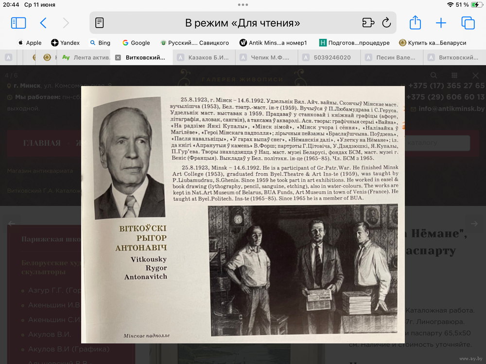Show the tab overview
The height and width of the screenshot is (364, 486).
pyautogui.click(x=468, y=23)
